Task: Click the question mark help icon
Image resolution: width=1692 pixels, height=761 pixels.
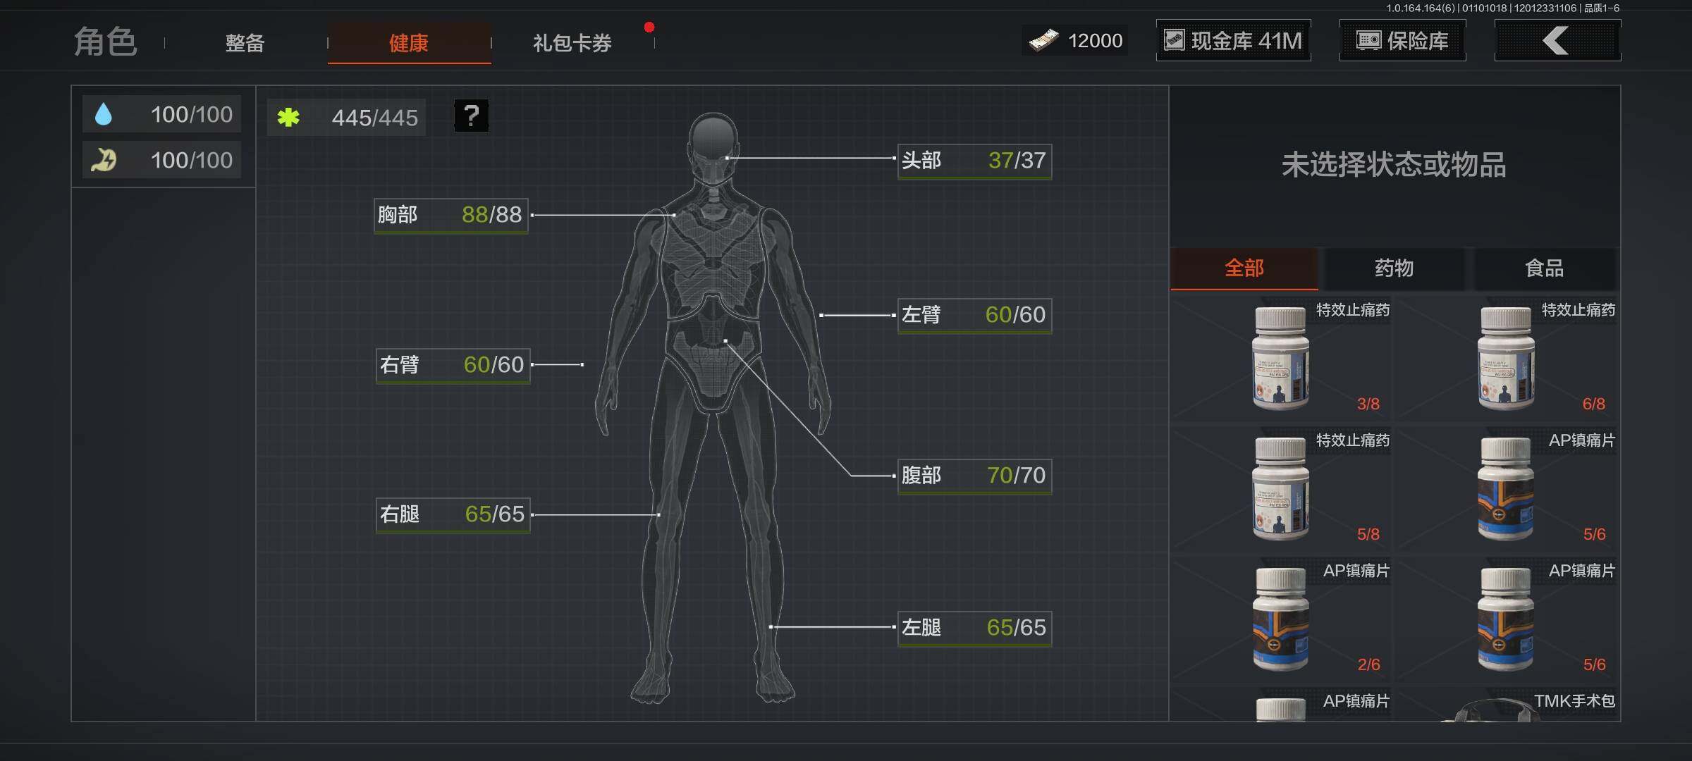Action: 471,116
